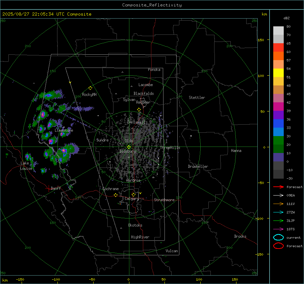Select the red swatch in dBZ legend
Screen dimensions: 304x284
click(278, 48)
